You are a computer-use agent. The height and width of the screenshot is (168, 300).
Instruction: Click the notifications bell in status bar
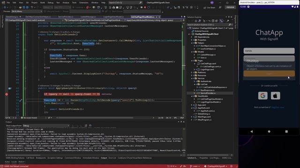pos(231,166)
